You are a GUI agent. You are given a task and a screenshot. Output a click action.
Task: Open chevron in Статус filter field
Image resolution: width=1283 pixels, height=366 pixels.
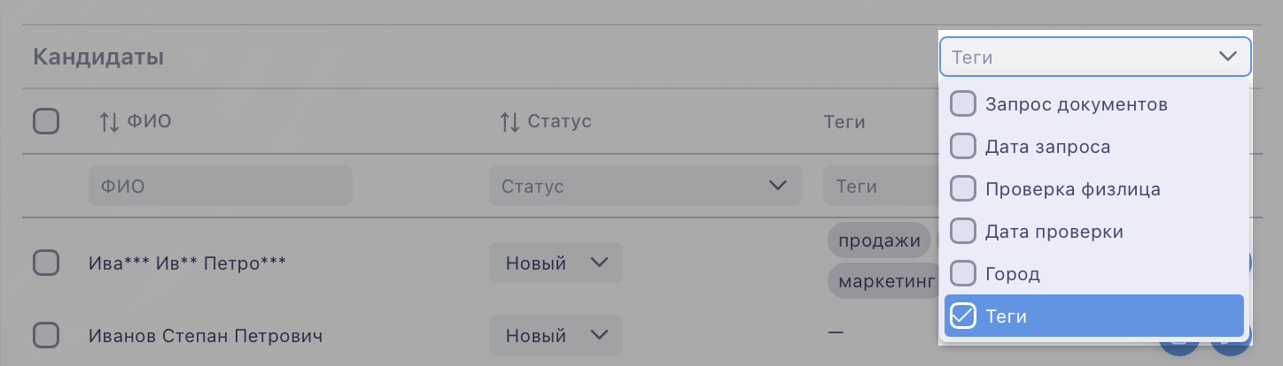point(778,186)
